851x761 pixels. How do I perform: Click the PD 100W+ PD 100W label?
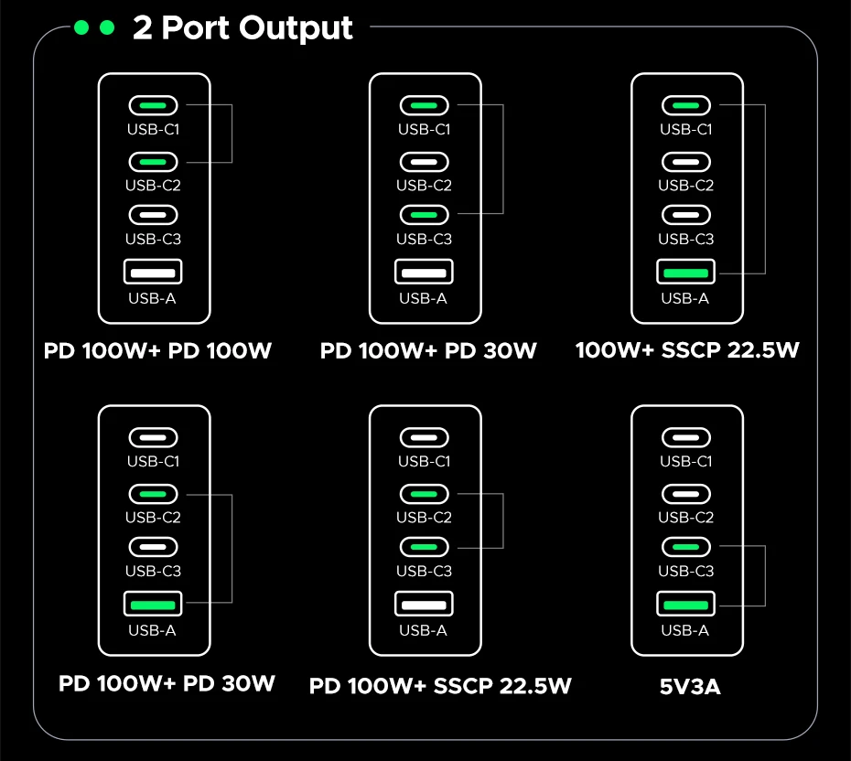(157, 350)
